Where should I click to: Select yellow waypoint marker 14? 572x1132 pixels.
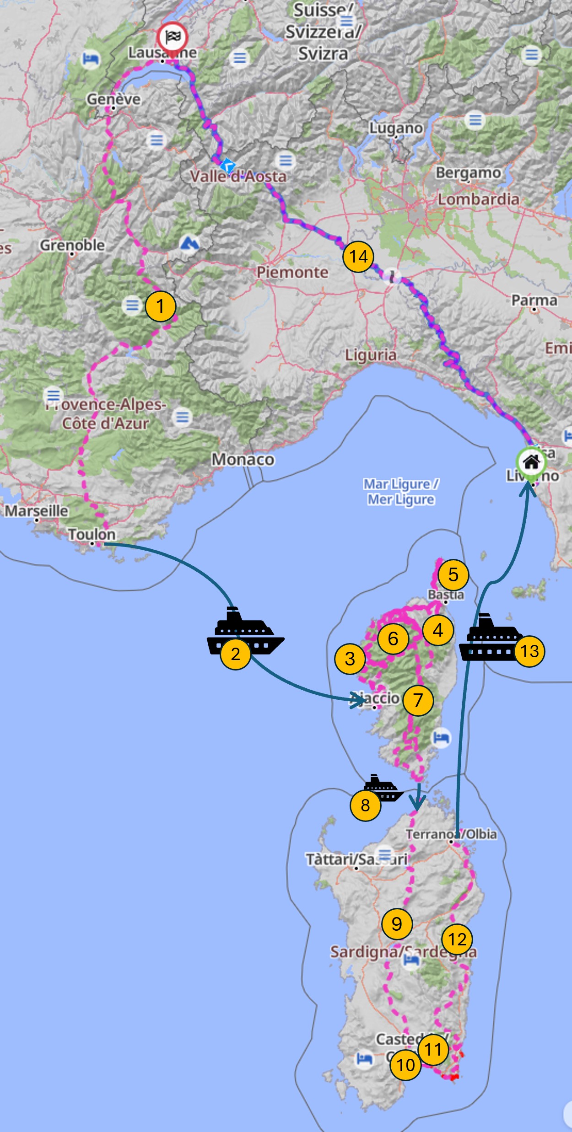point(358,257)
